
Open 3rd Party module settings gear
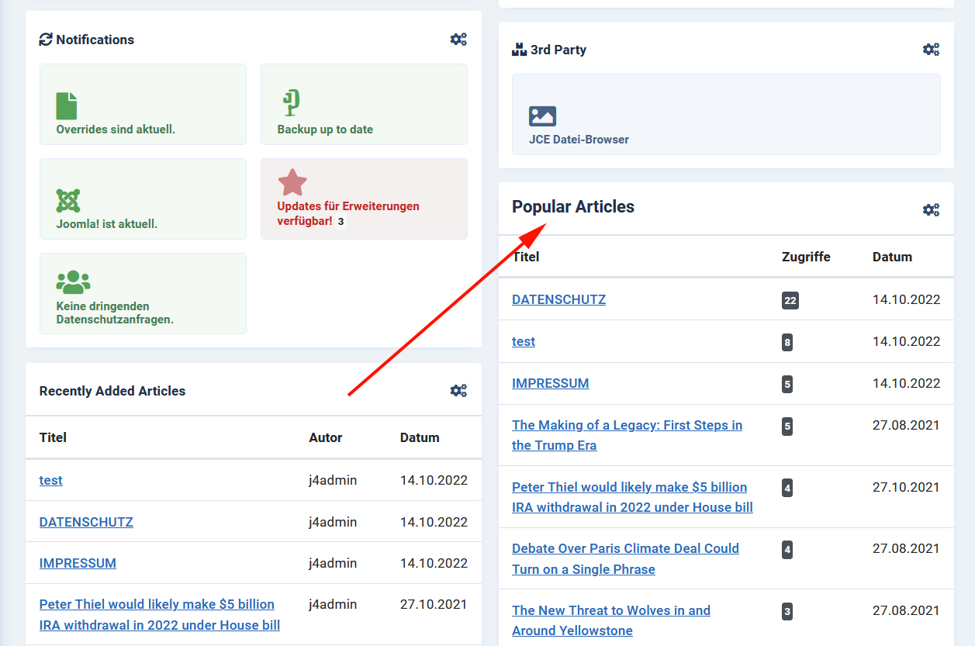tap(931, 50)
